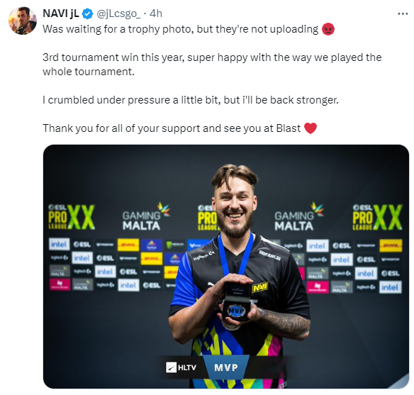414x395 pixels.
Task: Click the angry face emoji
Action: click(x=328, y=29)
